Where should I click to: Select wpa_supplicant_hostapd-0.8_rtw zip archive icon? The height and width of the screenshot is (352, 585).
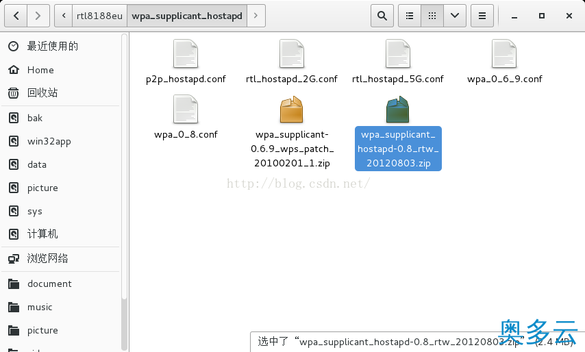[x=398, y=110]
